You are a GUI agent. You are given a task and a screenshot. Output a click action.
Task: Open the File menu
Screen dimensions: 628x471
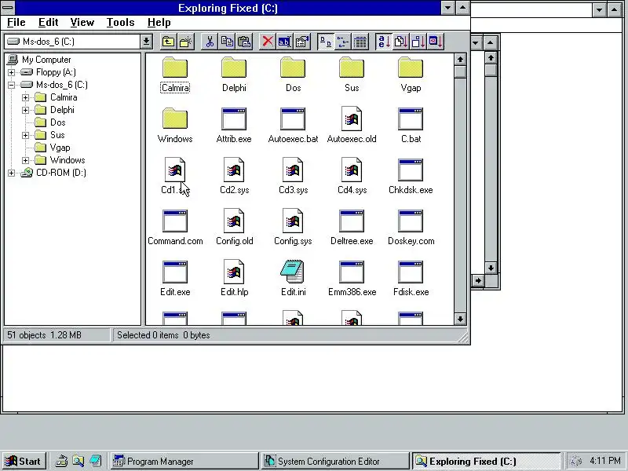point(16,23)
